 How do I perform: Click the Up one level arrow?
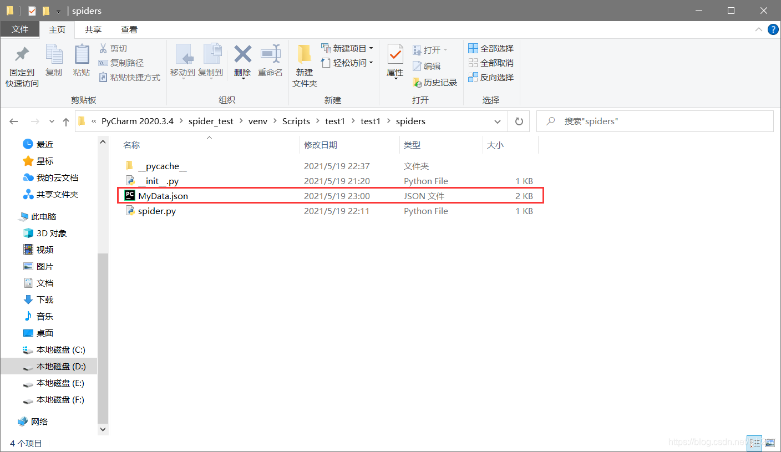click(x=66, y=121)
